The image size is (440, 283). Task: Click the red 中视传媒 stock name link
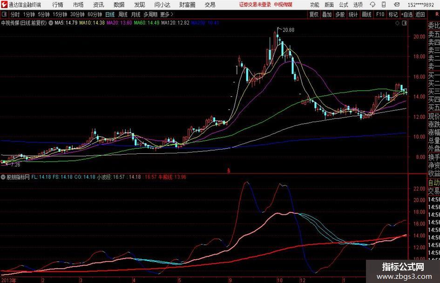(x=283, y=5)
